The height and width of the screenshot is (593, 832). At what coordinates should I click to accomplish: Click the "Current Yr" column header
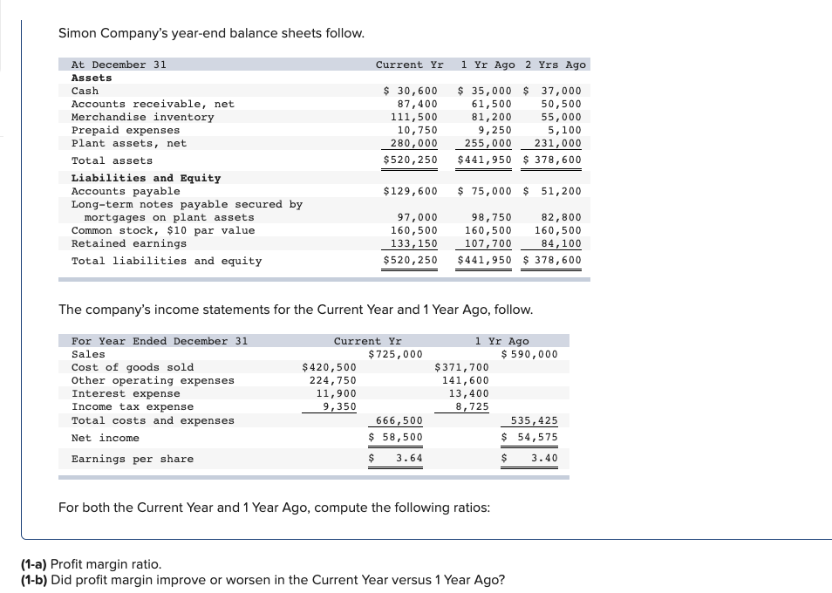(x=409, y=65)
